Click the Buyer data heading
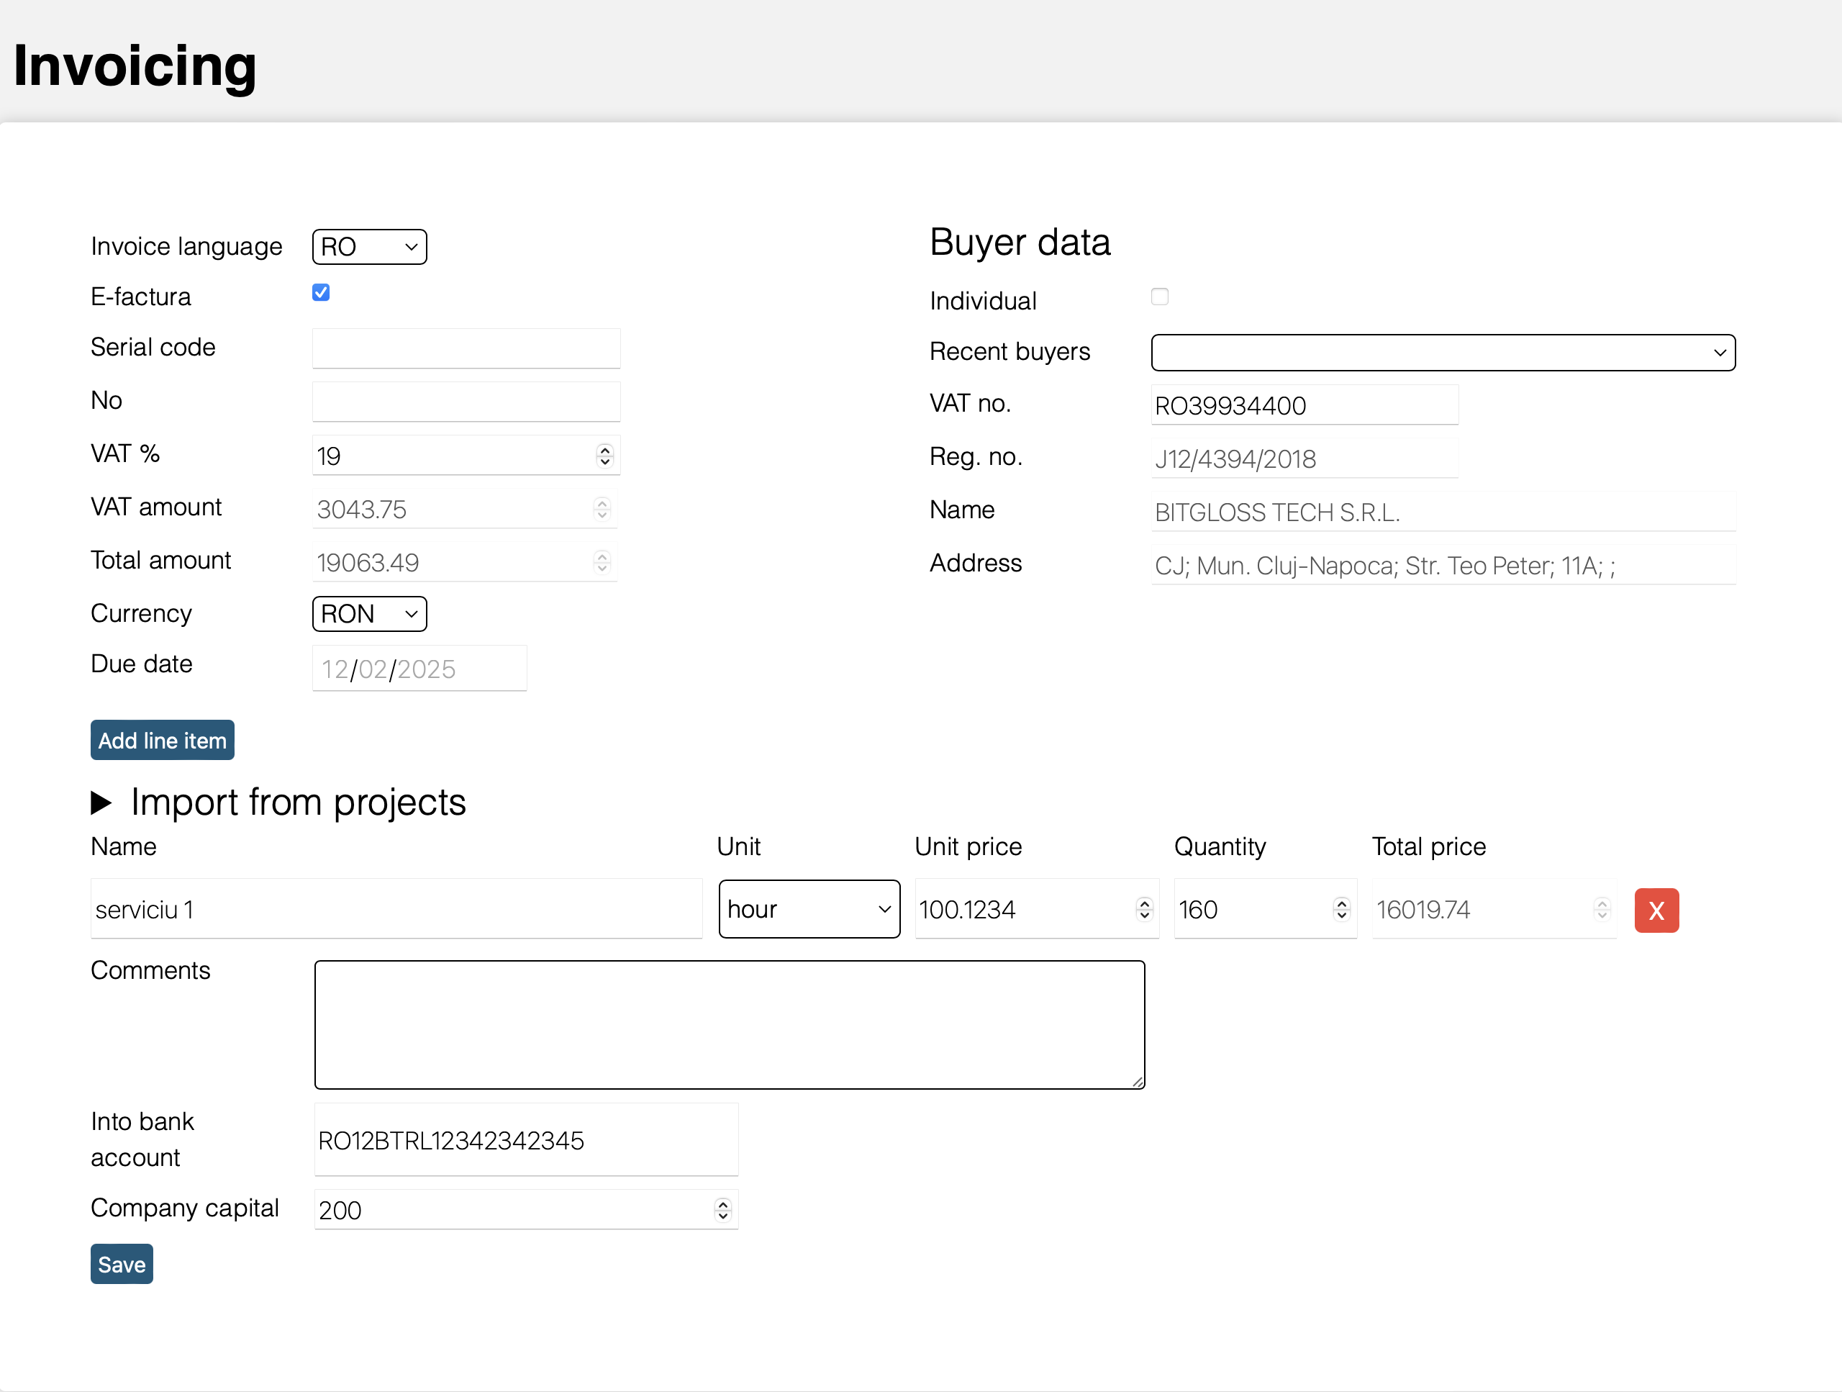 [1020, 243]
